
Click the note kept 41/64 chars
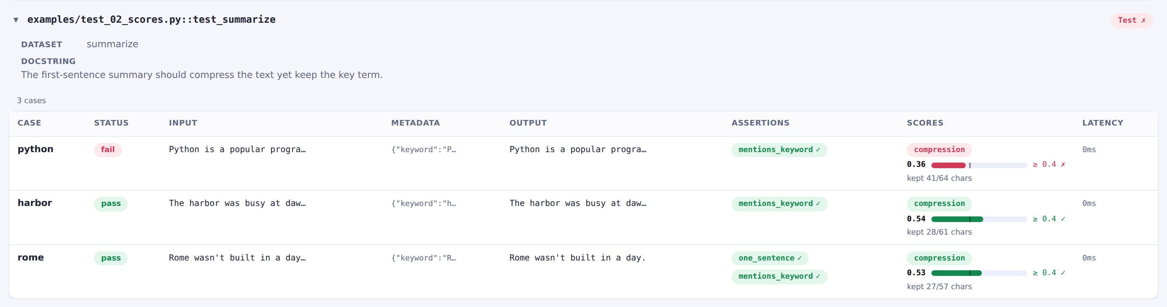point(939,178)
